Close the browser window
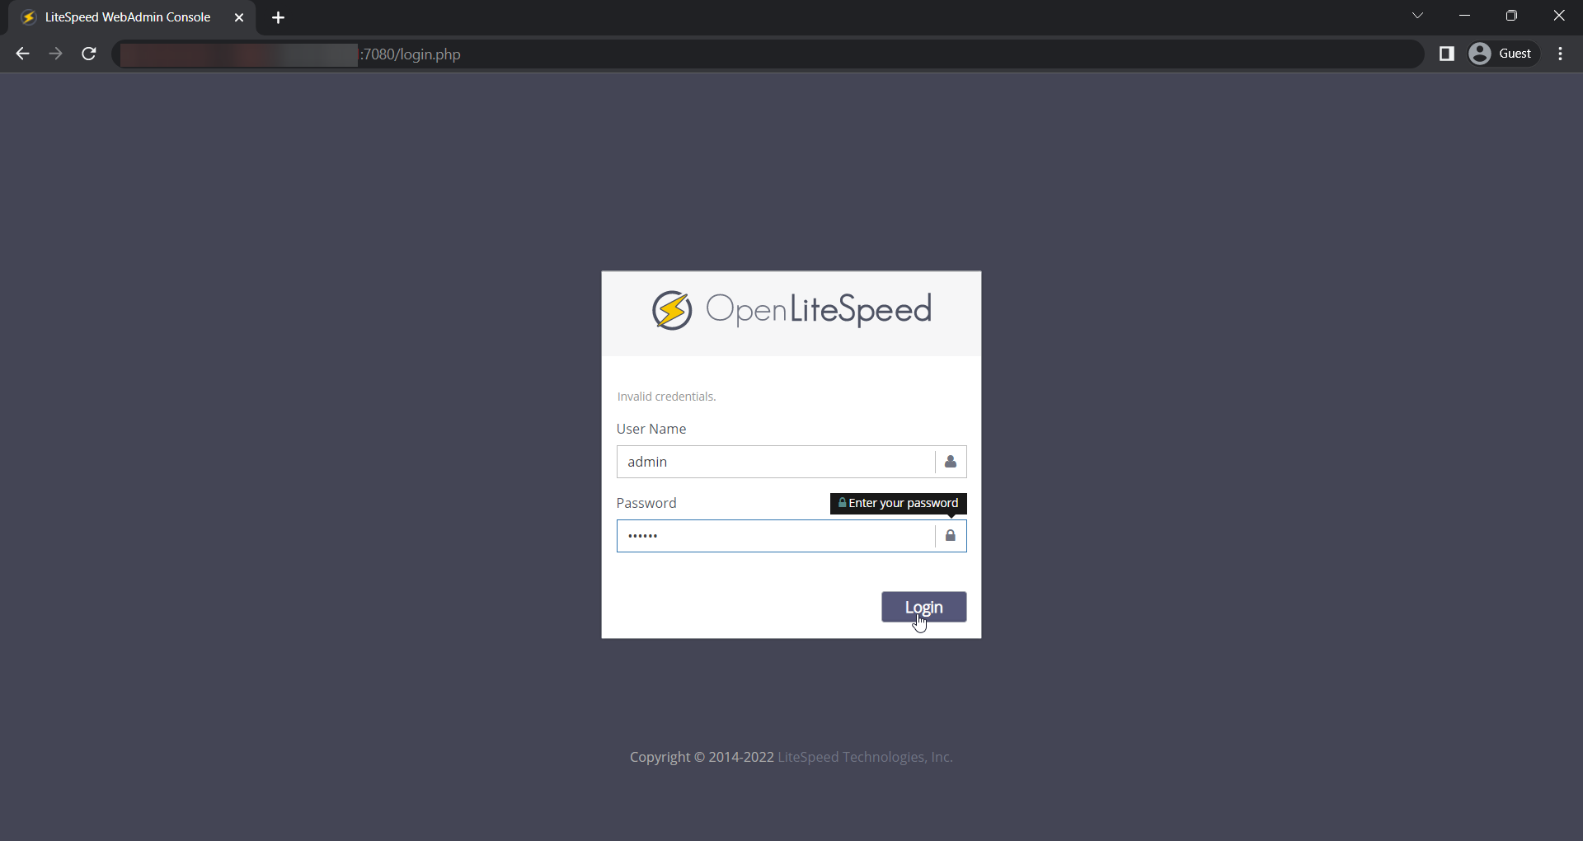This screenshot has height=841, width=1583. pyautogui.click(x=1558, y=16)
